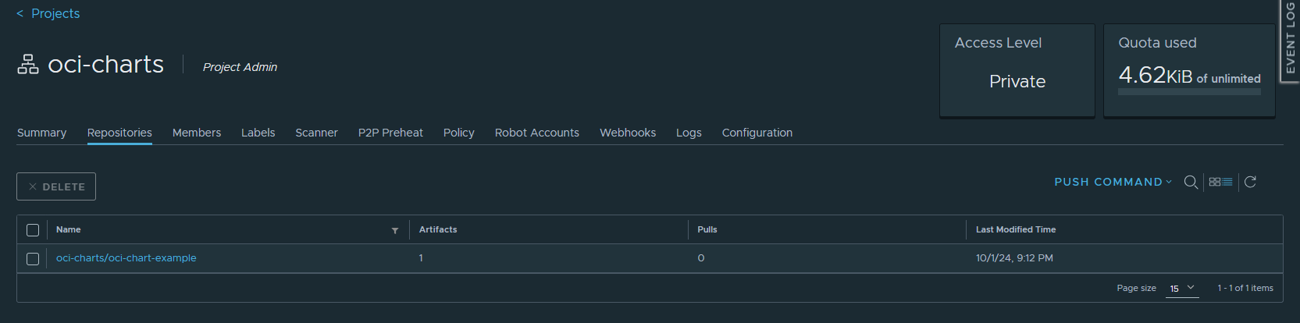This screenshot has width=1300, height=323.
Task: Refresh the repositories list
Action: (x=1250, y=182)
